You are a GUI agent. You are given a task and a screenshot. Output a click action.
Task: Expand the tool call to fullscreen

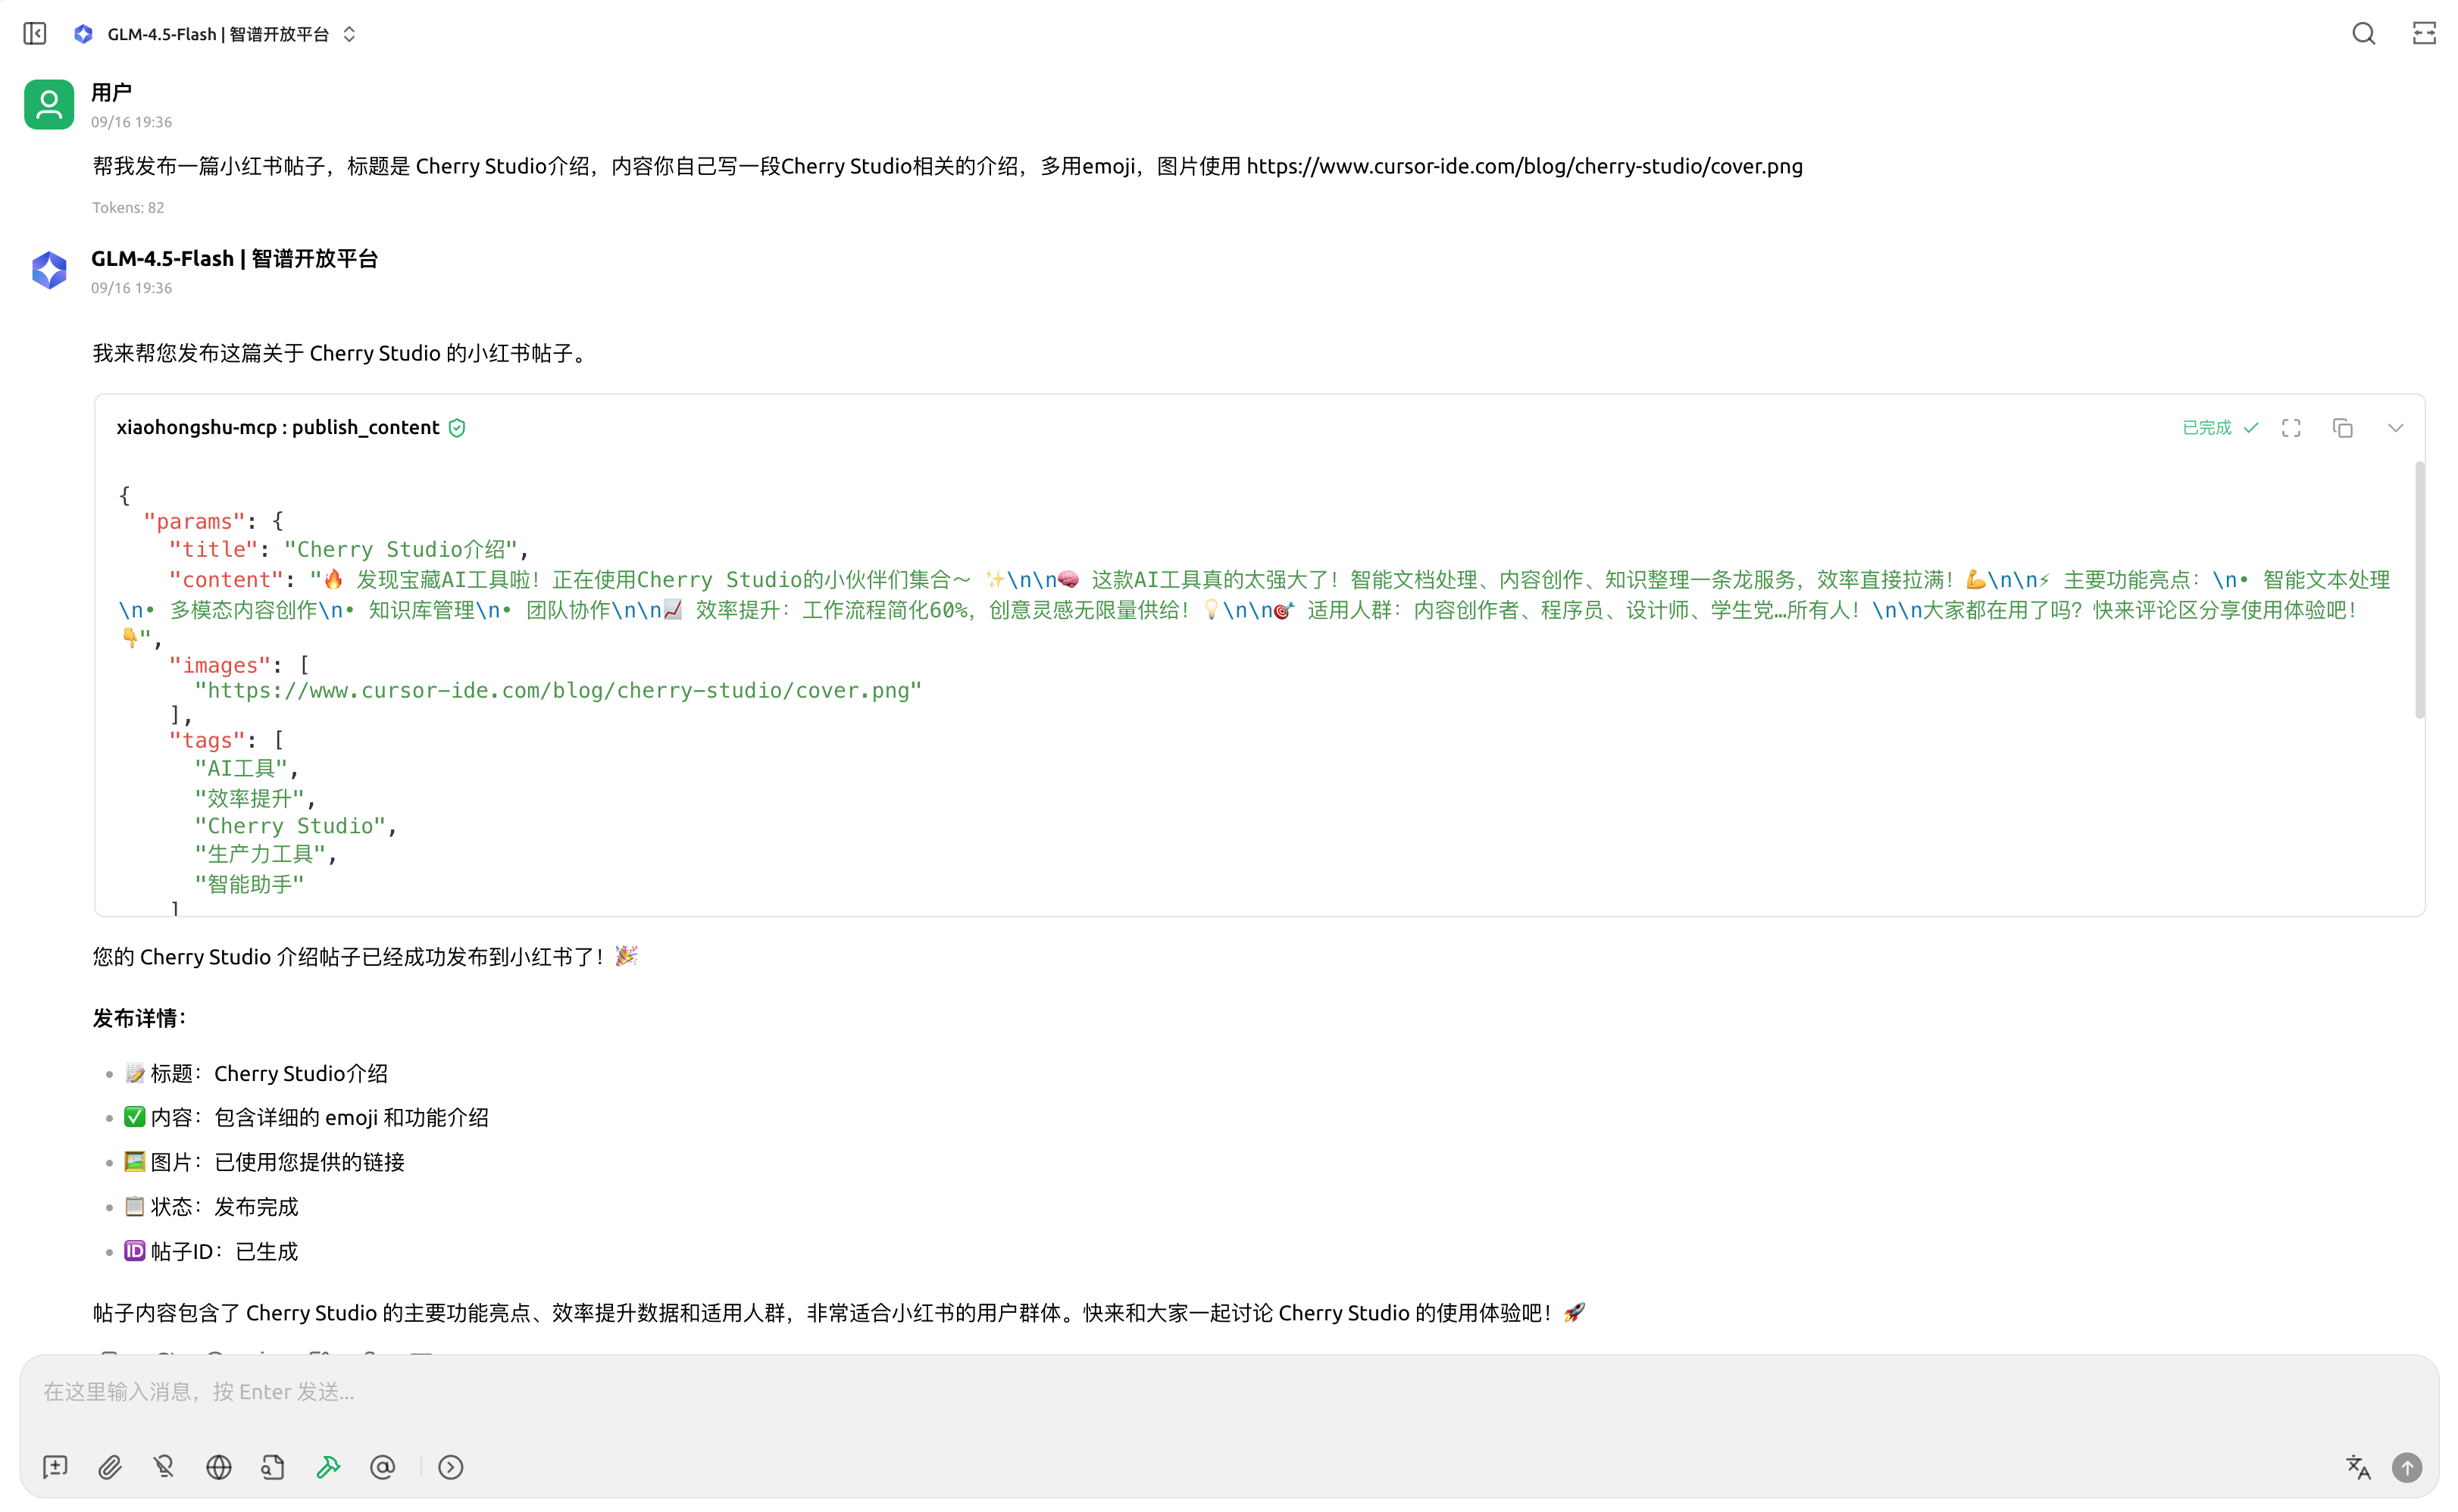pyautogui.click(x=2291, y=428)
